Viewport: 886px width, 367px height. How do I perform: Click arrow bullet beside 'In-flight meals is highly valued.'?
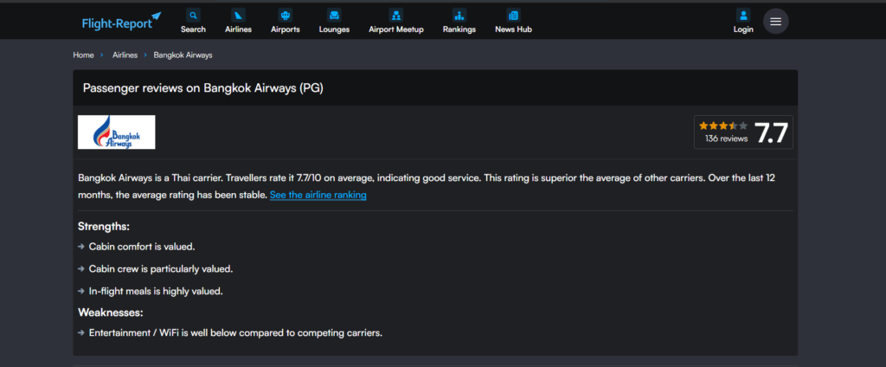(x=81, y=292)
